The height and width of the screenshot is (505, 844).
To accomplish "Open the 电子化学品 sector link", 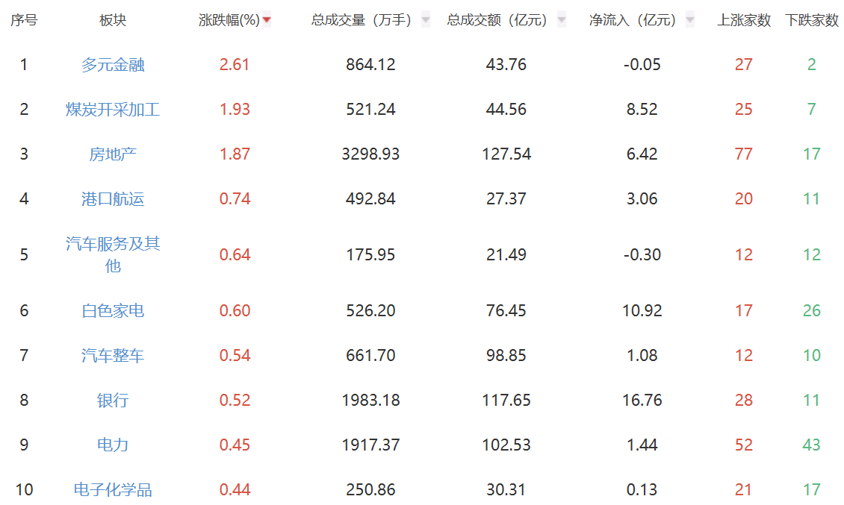I will pos(113,490).
